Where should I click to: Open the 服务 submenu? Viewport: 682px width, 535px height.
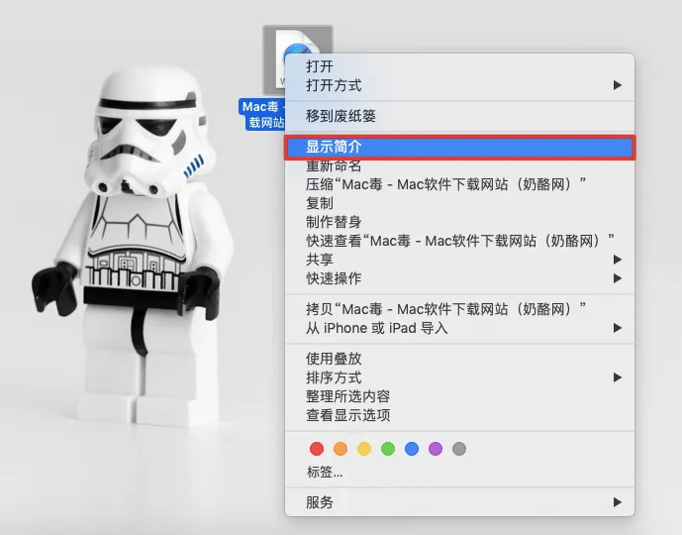[459, 502]
